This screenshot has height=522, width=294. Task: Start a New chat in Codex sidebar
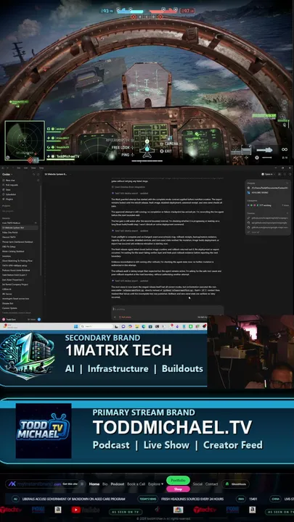tap(10, 180)
